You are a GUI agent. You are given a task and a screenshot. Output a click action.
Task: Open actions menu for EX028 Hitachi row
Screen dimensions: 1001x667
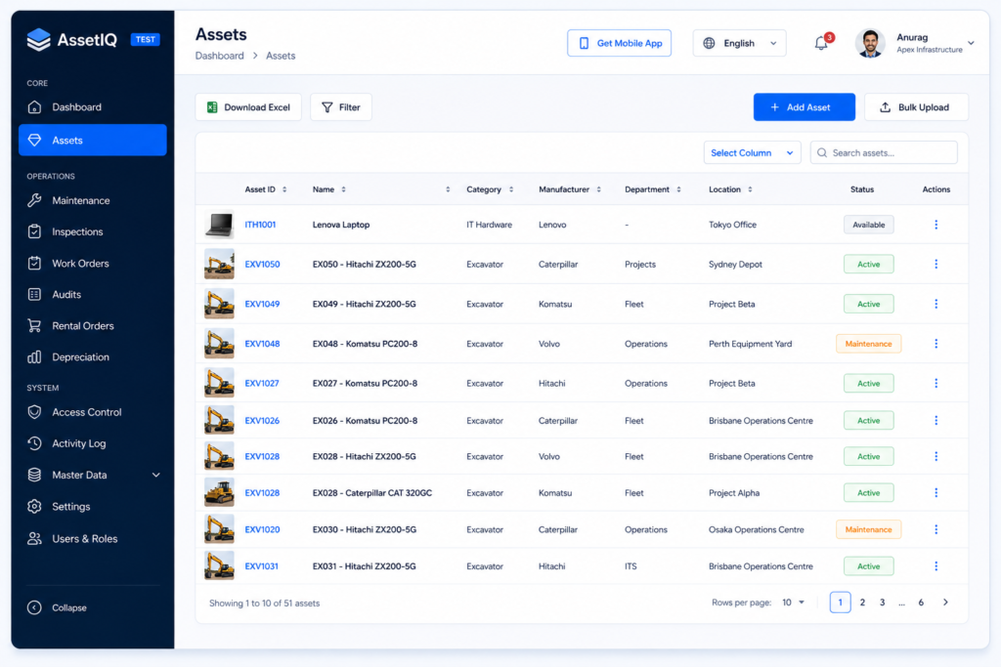[x=936, y=457]
